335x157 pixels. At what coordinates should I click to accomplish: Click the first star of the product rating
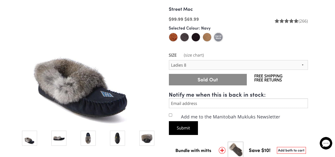pyautogui.click(x=277, y=21)
